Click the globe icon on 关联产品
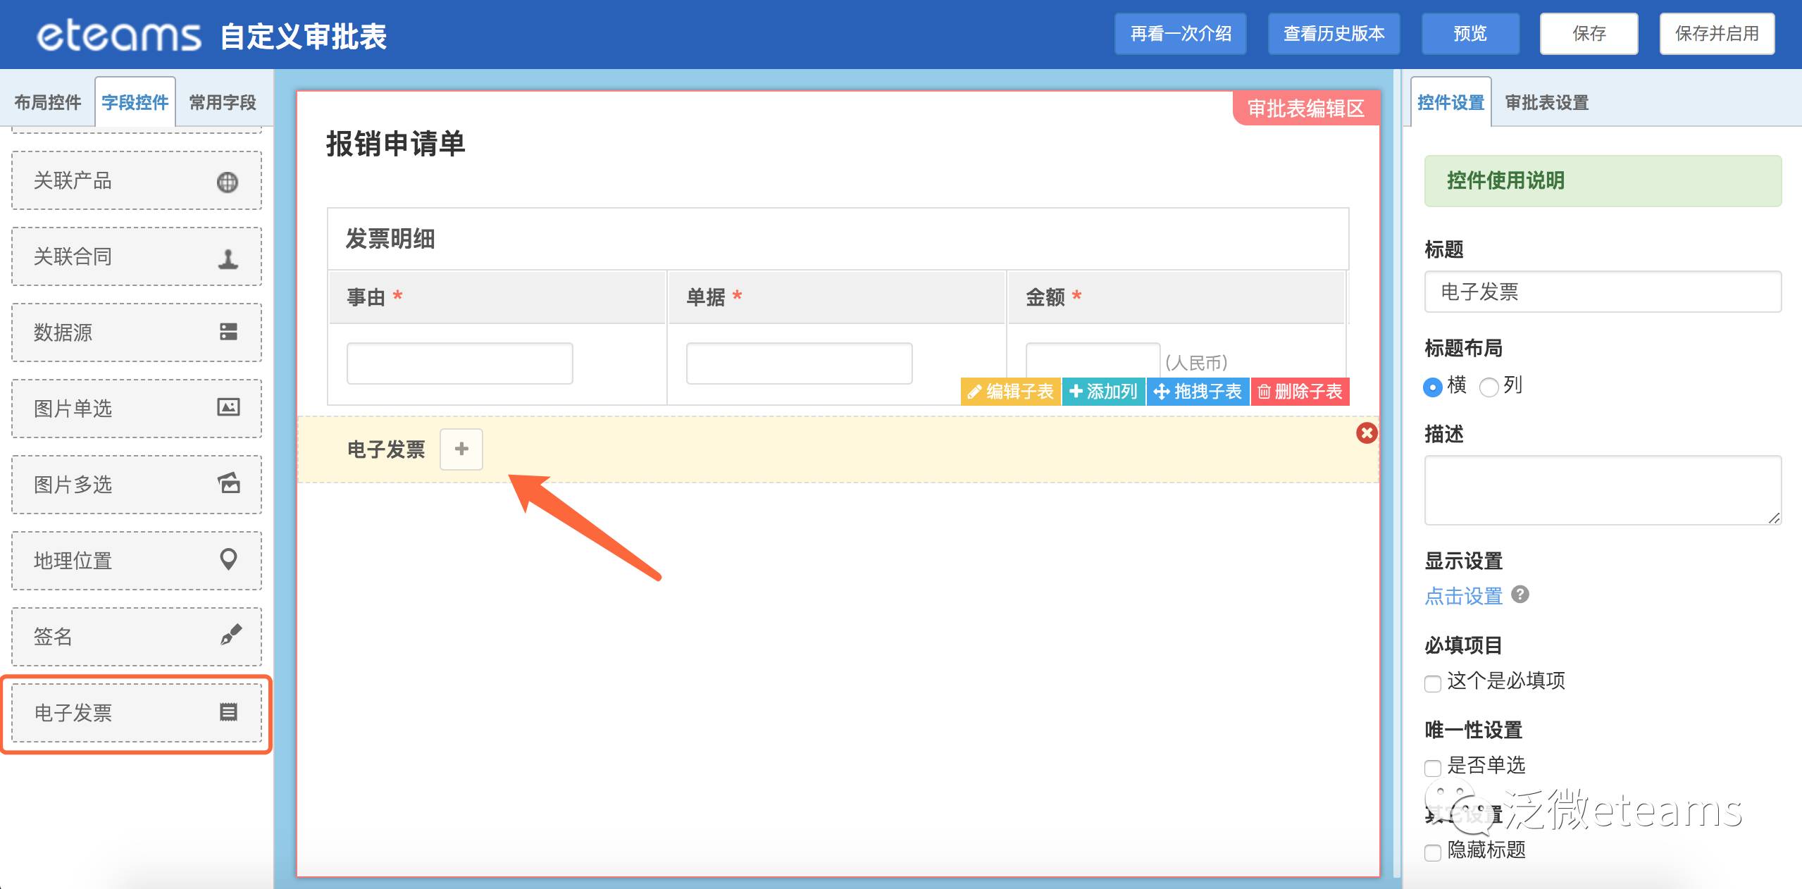The height and width of the screenshot is (889, 1802). pos(227,182)
